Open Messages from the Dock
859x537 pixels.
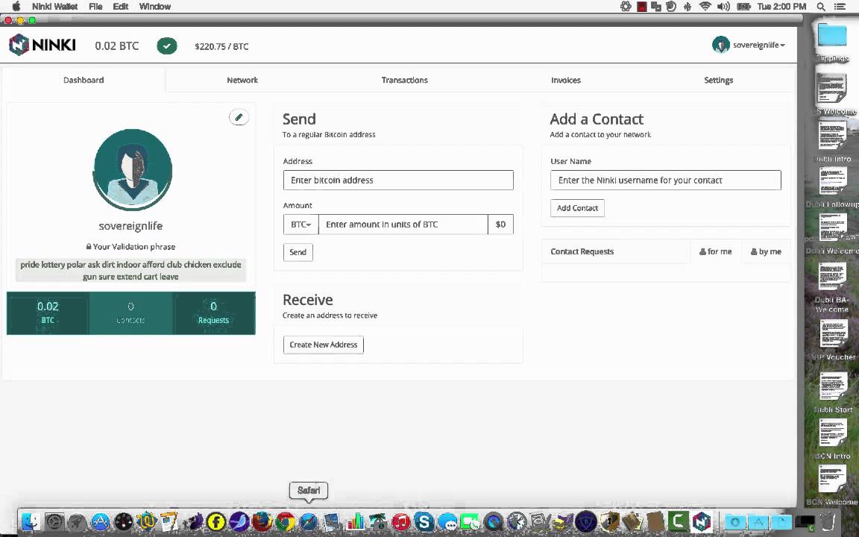click(x=448, y=521)
